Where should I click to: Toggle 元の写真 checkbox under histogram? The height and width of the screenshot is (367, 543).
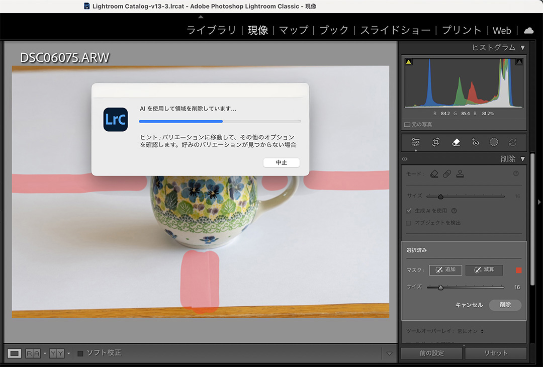(407, 124)
